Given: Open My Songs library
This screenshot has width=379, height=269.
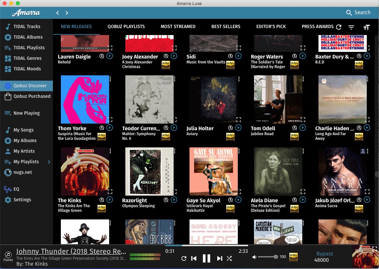Looking at the screenshot, I should coord(26,130).
